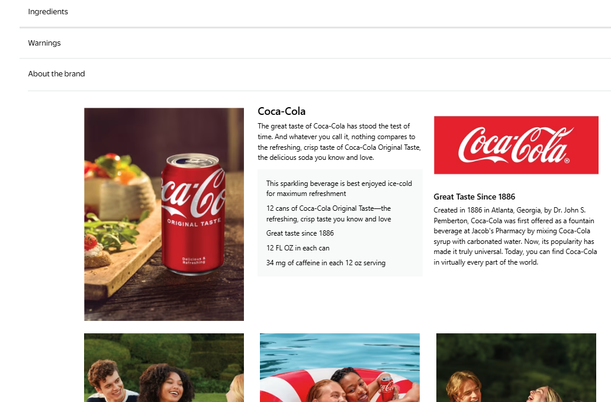The image size is (611, 402).
Task: Click the Coca-Cola heading text
Action: click(x=282, y=111)
